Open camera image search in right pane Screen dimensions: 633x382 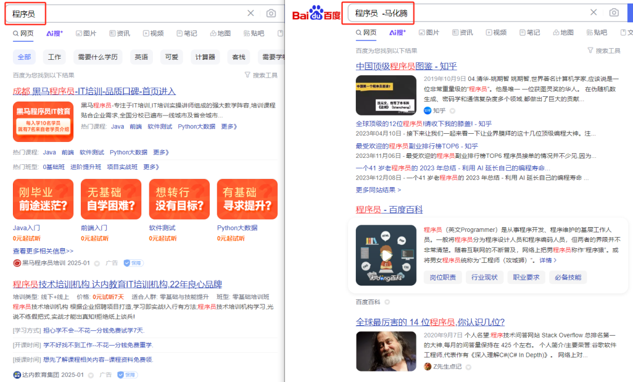[x=614, y=12]
